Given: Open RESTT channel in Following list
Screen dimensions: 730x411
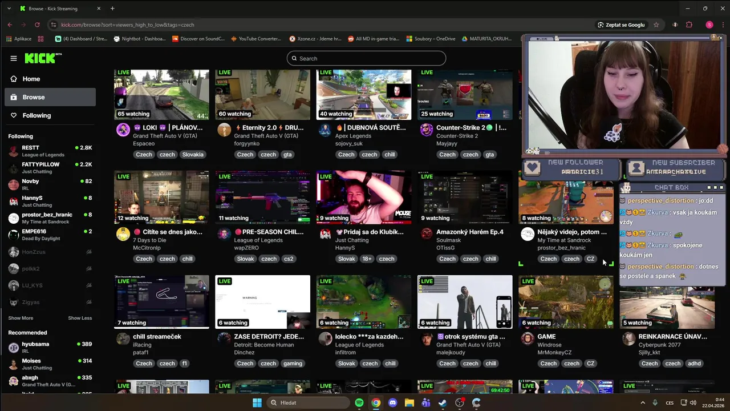Looking at the screenshot, I should click(50, 151).
